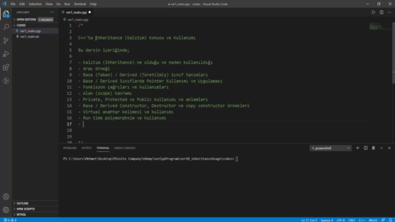Viewport: 395px width, 222px height.
Task: Open the Run and Debug view
Action: click(6, 54)
